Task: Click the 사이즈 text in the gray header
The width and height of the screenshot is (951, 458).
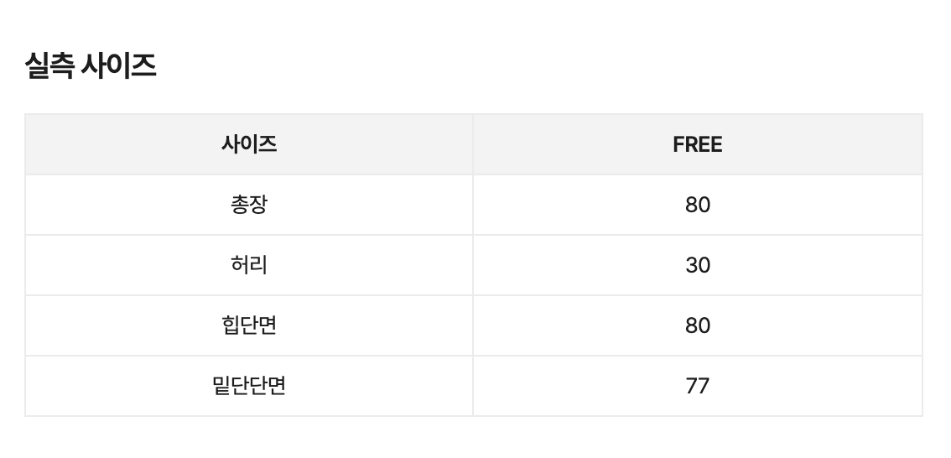Action: click(249, 144)
